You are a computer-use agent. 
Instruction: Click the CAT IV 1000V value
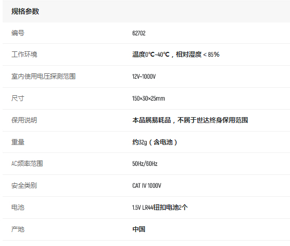147,186
